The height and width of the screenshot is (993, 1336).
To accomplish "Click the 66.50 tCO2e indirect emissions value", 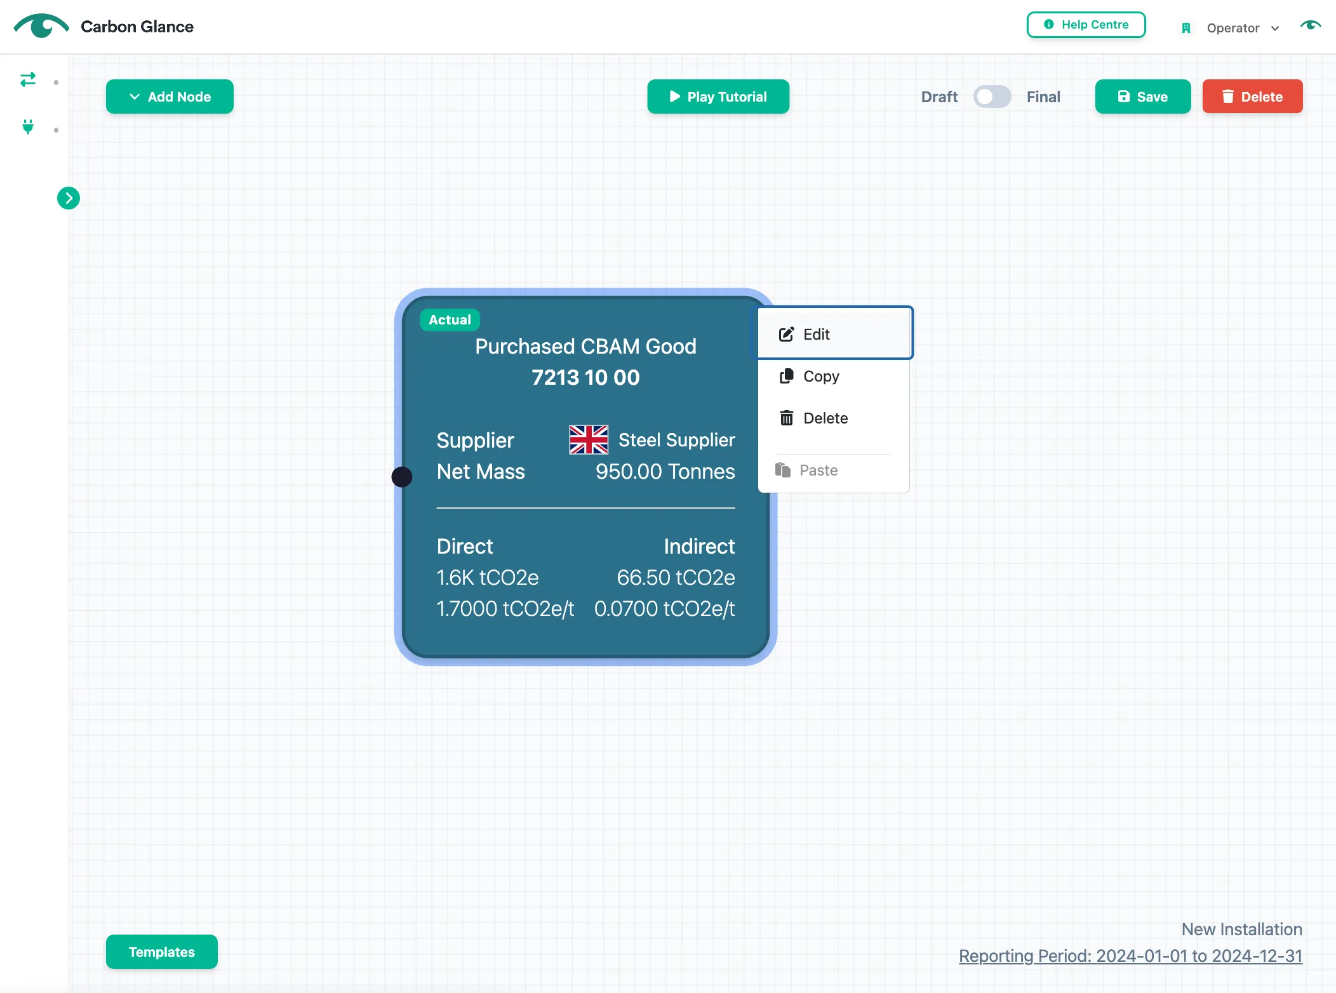I will (x=676, y=577).
